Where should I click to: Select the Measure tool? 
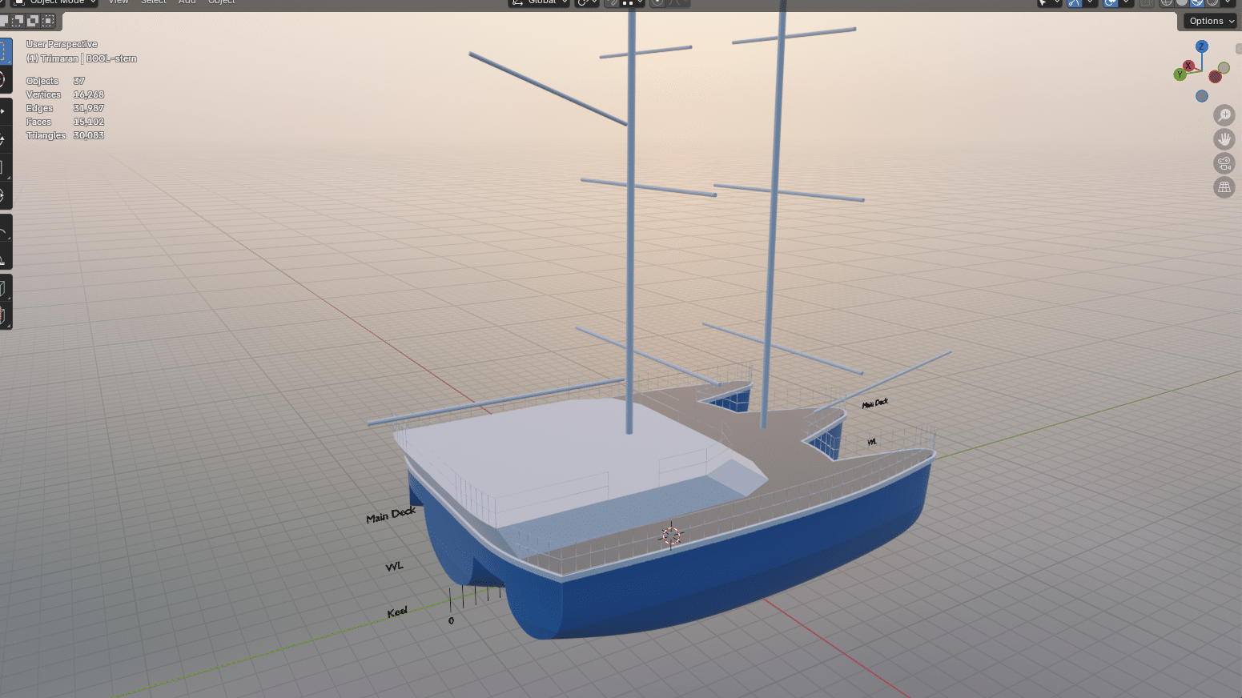[3, 259]
